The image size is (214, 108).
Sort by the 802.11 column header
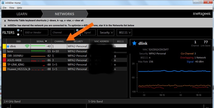[x=120, y=41]
